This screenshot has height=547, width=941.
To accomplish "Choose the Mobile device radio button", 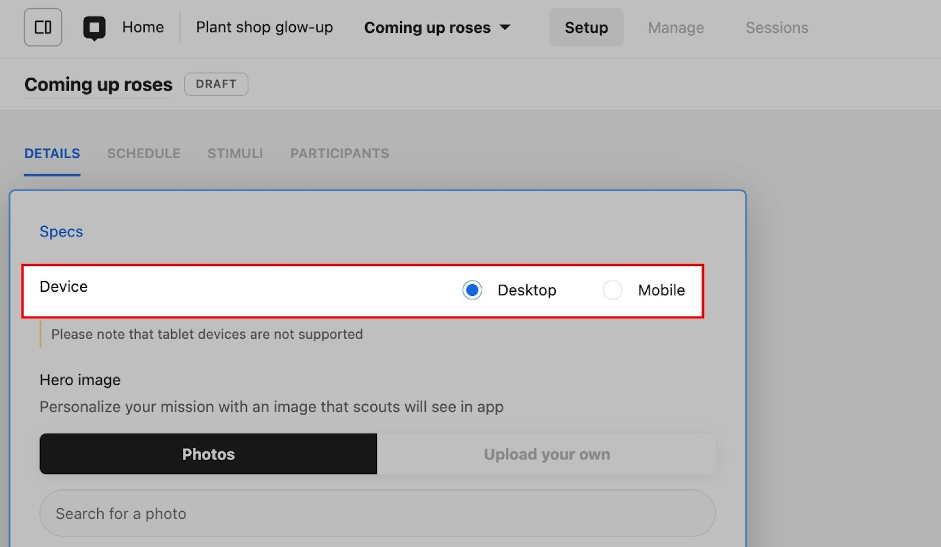I will (x=612, y=290).
